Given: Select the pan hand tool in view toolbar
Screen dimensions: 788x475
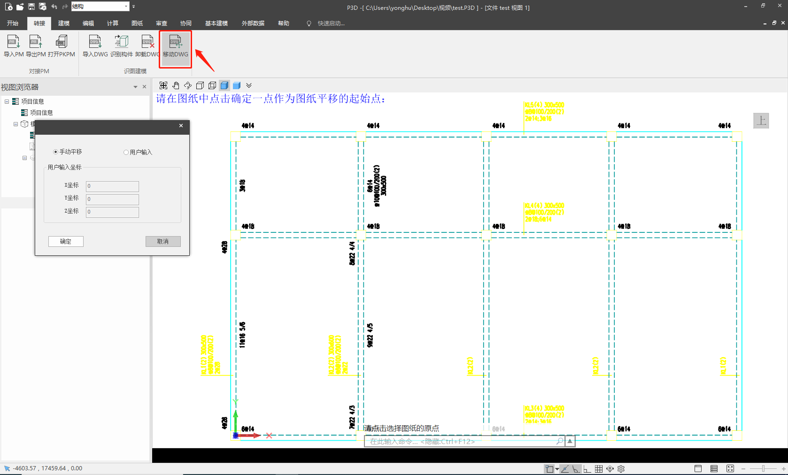Looking at the screenshot, I should click(x=176, y=85).
